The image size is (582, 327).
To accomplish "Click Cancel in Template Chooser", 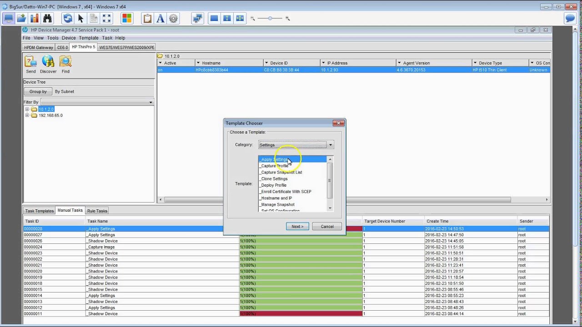I will (327, 226).
